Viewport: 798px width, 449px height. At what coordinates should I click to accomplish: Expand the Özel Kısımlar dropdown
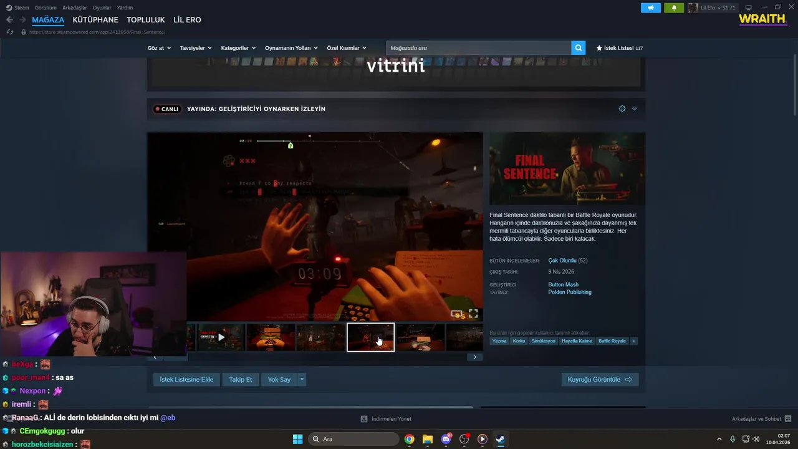[x=347, y=48]
